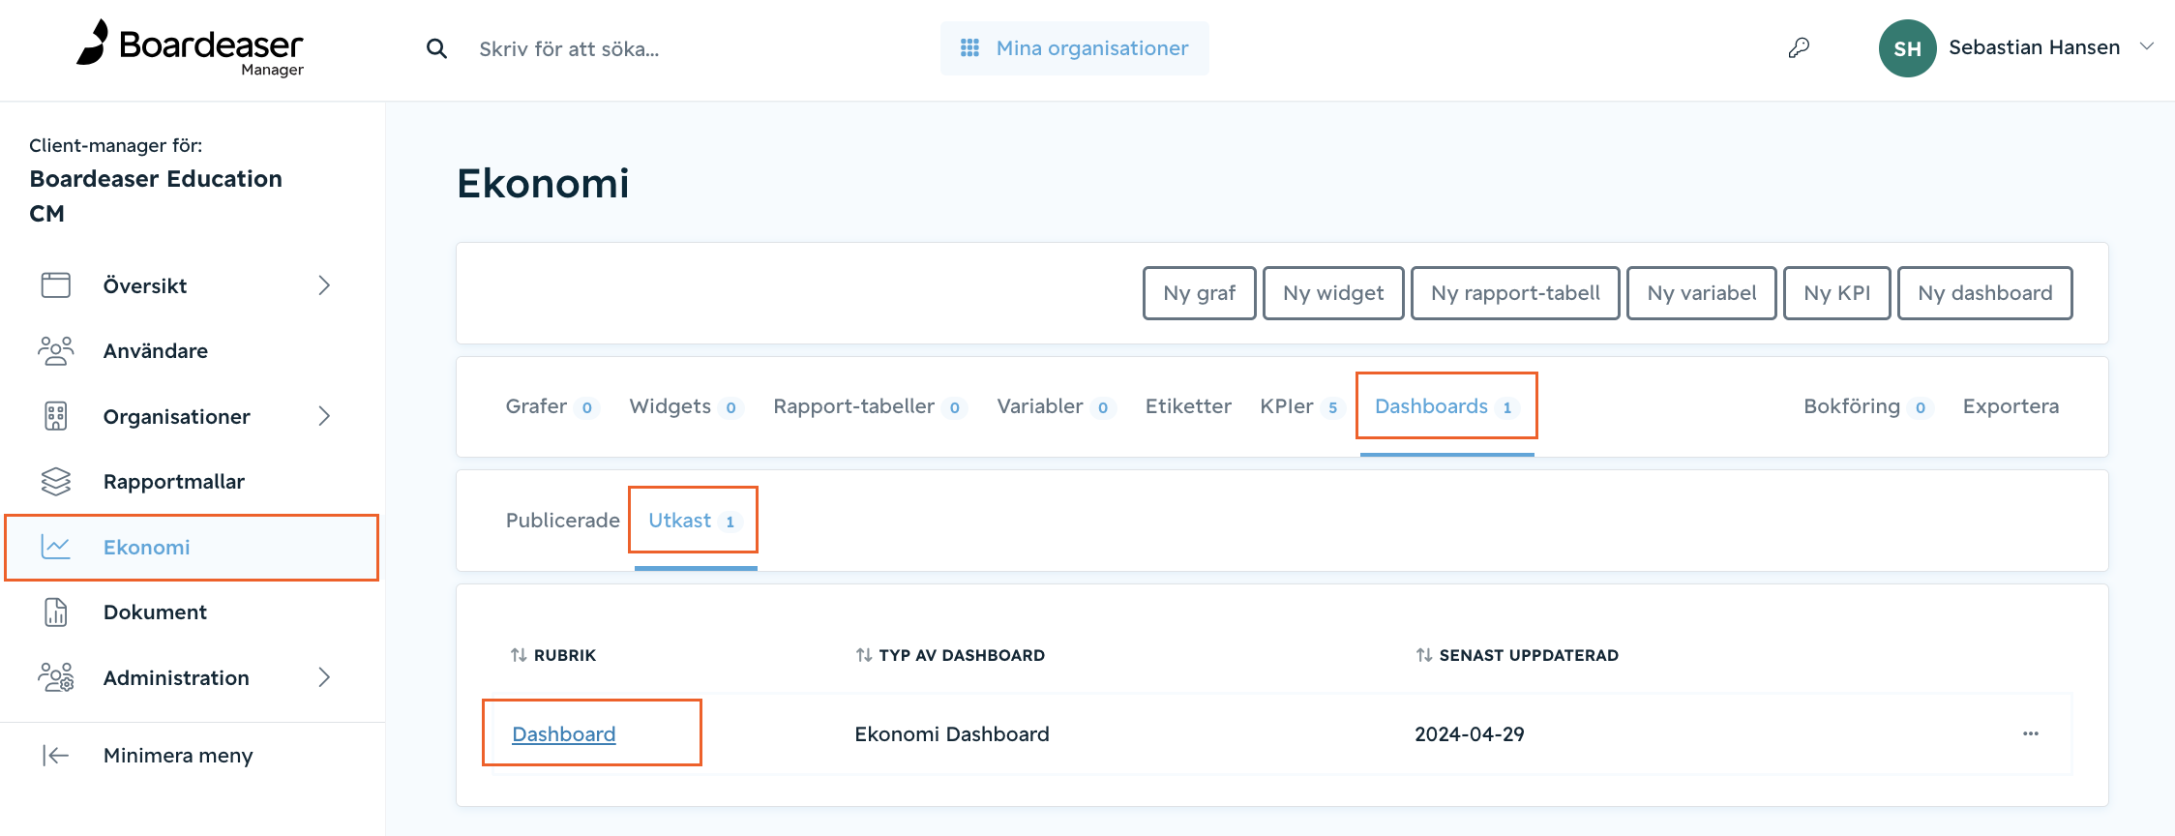Click the Rapportmallar layers icon
The image size is (2175, 836).
56,481
